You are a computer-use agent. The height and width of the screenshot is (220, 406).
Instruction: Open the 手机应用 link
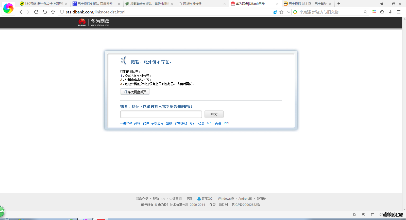pos(157,123)
